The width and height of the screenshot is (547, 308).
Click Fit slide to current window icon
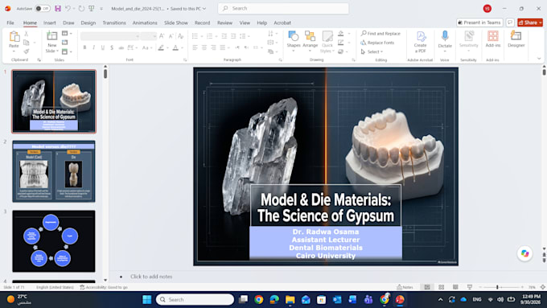point(543,287)
